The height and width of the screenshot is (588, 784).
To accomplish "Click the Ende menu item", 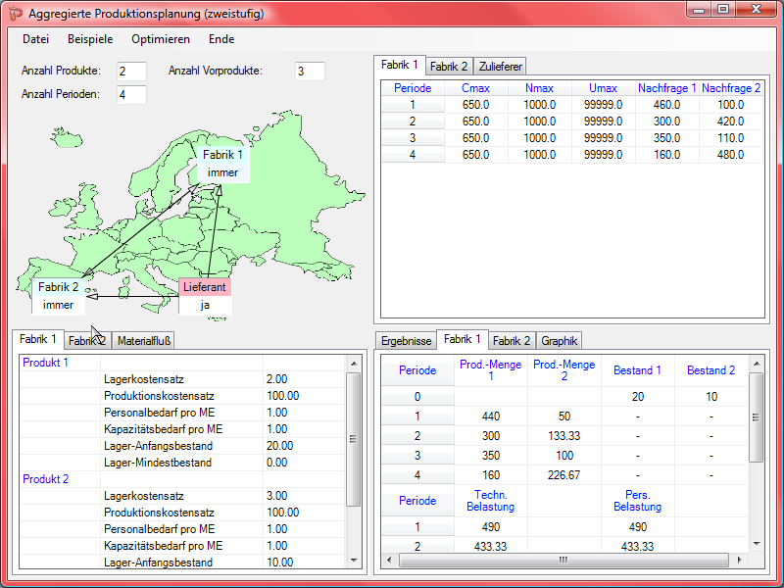I will [x=221, y=39].
